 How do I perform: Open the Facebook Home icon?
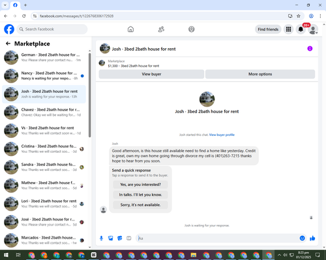pos(130,29)
